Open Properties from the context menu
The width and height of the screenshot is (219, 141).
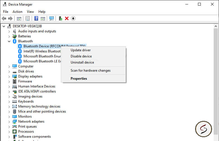pyautogui.click(x=94, y=79)
